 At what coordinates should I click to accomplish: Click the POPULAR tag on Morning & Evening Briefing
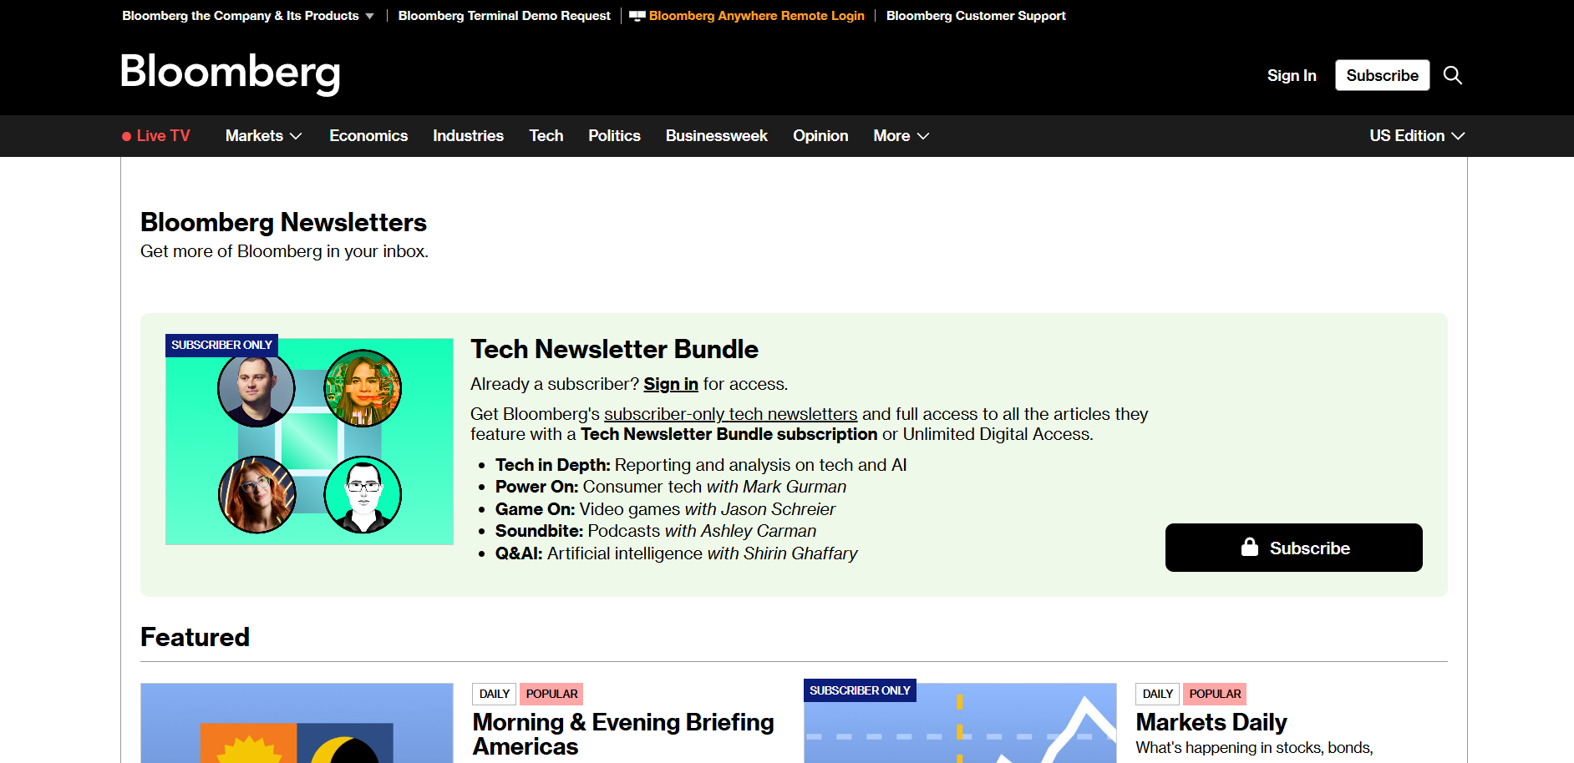point(551,694)
